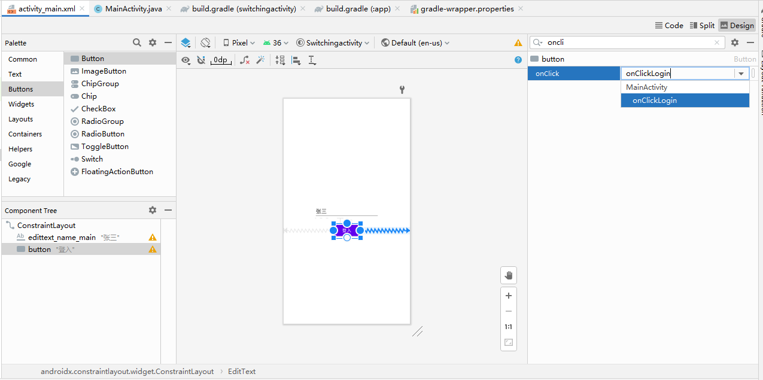763x380 pixels.
Task: Zoom in on the design canvas
Action: (509, 296)
